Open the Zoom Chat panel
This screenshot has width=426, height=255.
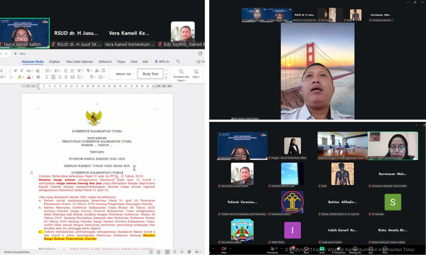292,249
